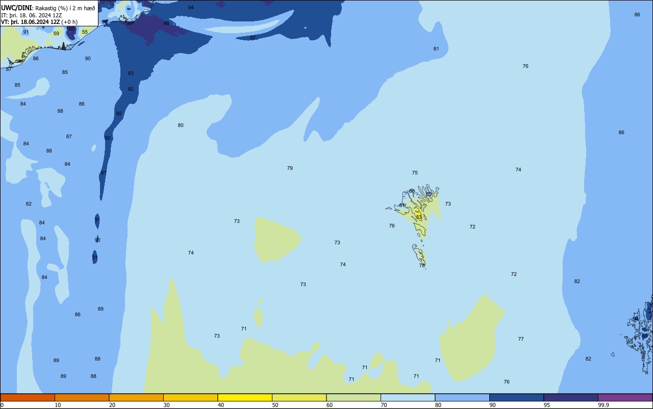Click the navy 95–99.9 legend swatch
The width and height of the screenshot is (653, 409).
[x=571, y=397]
